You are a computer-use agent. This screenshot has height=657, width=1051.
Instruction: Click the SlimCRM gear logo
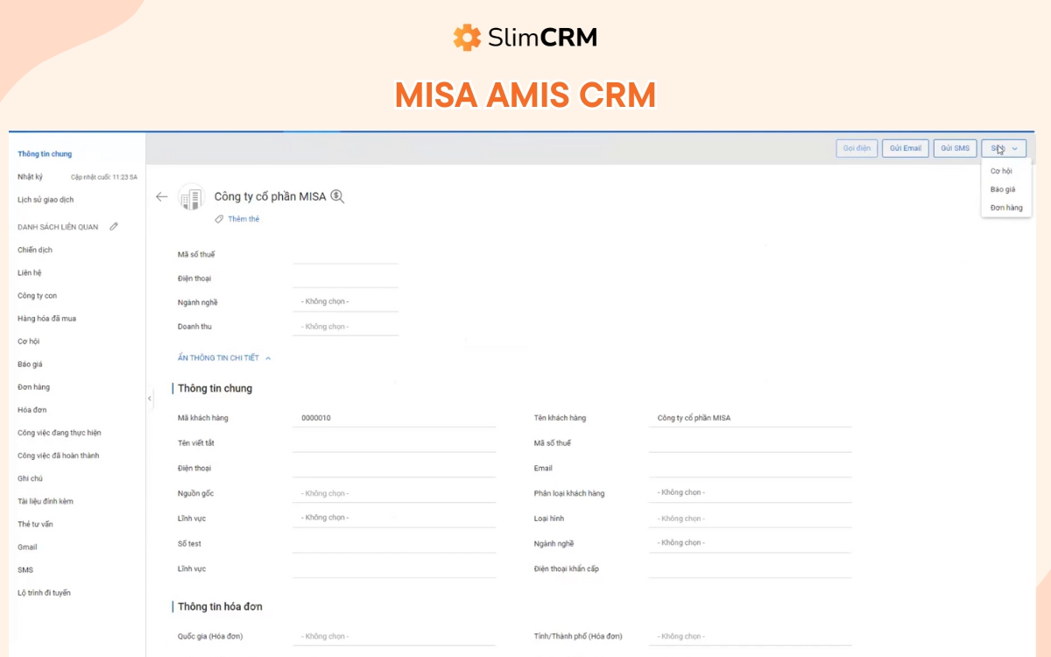[466, 37]
